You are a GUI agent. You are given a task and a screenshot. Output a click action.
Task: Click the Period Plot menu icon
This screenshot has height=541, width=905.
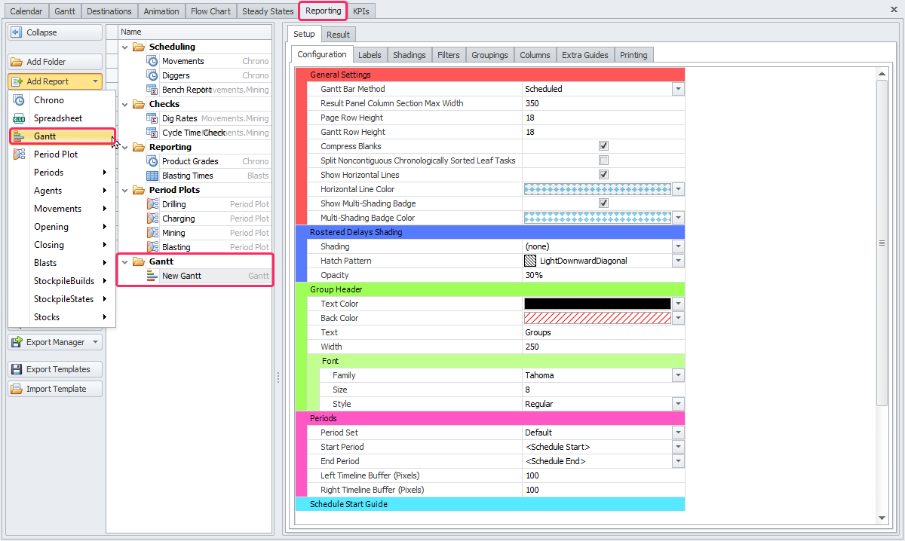click(19, 154)
